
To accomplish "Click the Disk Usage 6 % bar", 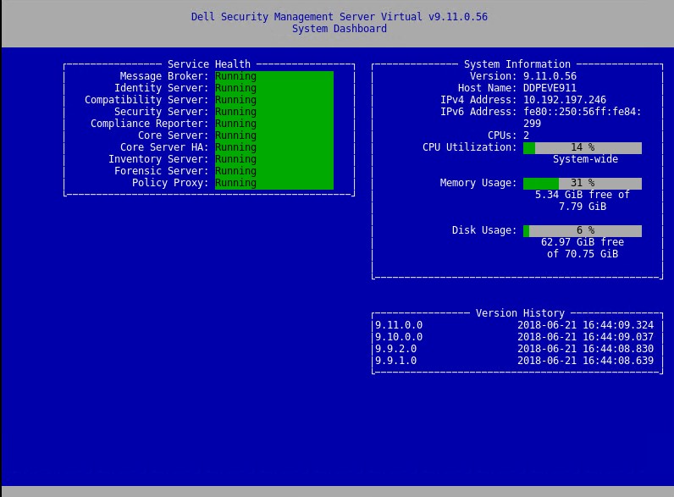I will coord(583,231).
